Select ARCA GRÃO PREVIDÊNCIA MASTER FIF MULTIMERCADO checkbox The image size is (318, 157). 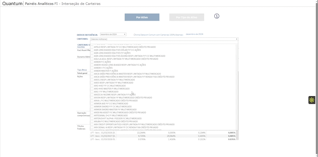point(92,74)
